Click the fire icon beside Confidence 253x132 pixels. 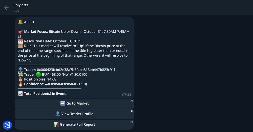click(x=20, y=84)
